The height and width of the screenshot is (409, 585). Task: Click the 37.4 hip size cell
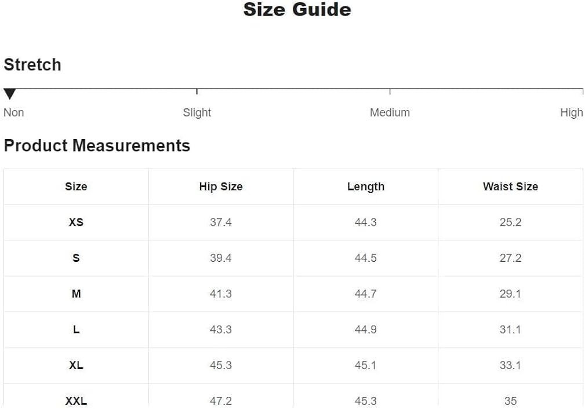[221, 222]
